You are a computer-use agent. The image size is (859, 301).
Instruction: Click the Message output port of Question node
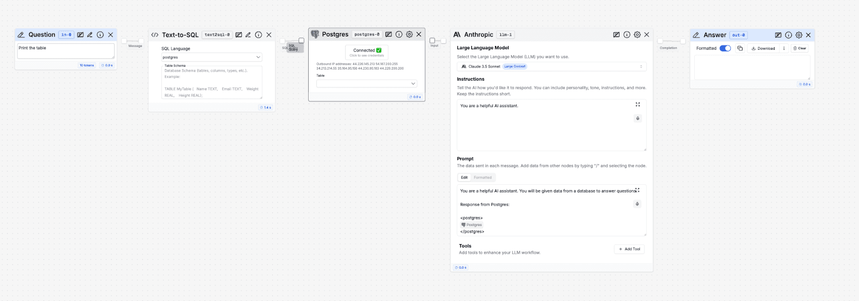click(124, 41)
